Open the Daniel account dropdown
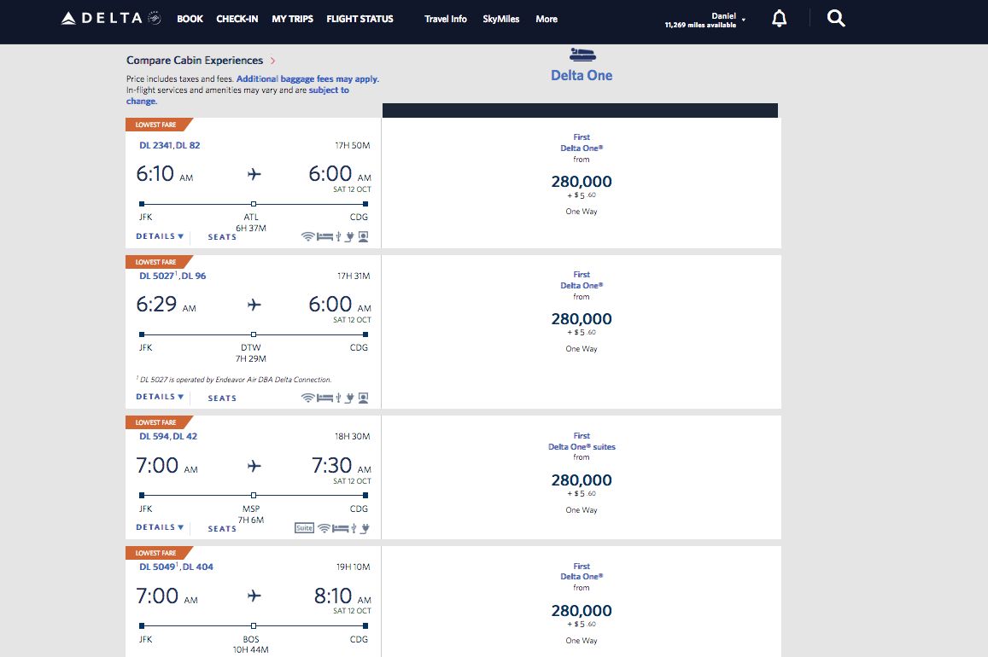The width and height of the screenshot is (988, 657). [x=705, y=20]
